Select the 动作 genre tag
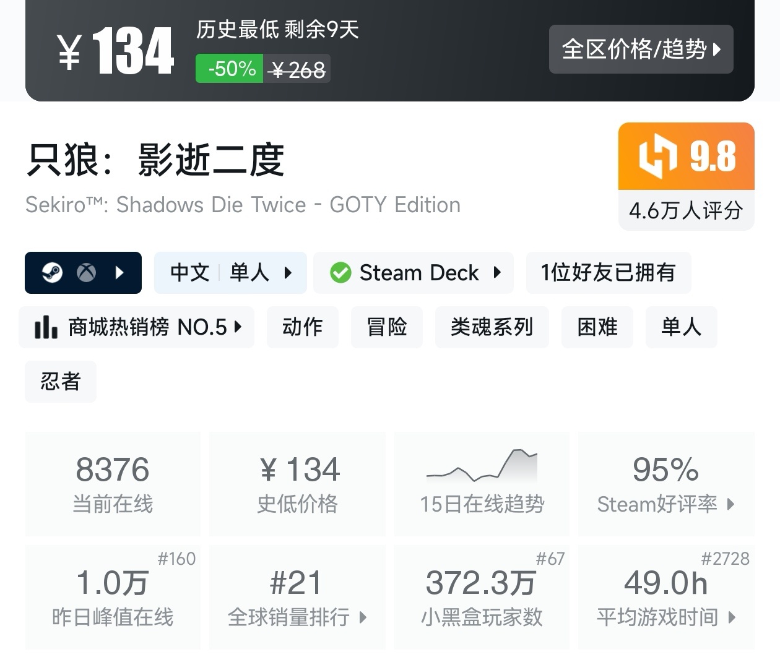This screenshot has height=657, width=780. click(303, 327)
